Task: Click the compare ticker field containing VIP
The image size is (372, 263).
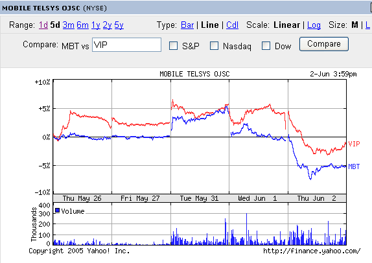Action: pos(126,45)
